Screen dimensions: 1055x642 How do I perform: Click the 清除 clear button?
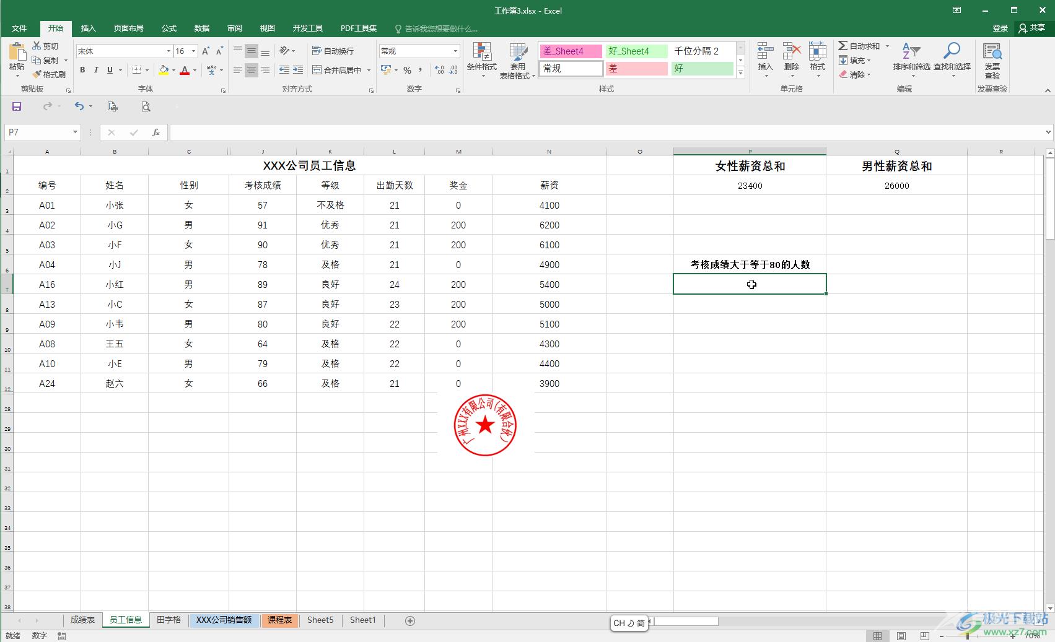[x=855, y=74]
